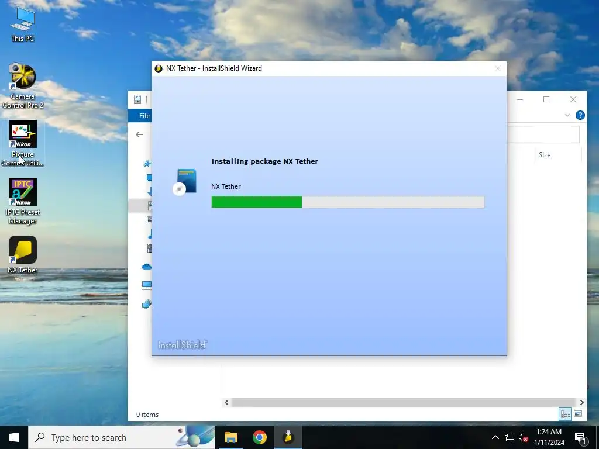Open File Explorer help button
This screenshot has width=599, height=449.
coord(580,115)
